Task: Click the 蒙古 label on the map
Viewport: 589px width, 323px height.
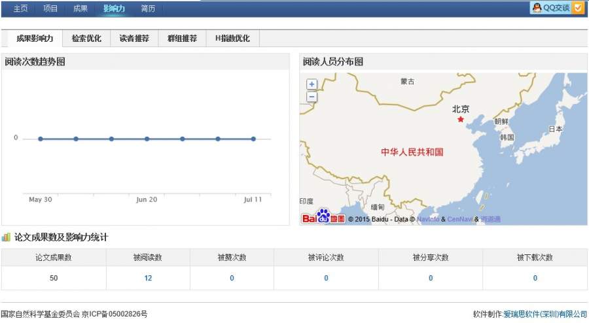Action: (x=408, y=82)
